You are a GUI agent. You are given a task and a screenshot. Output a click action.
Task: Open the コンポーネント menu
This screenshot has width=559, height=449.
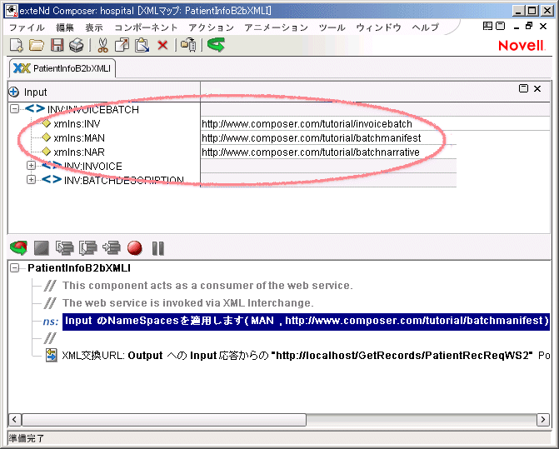click(x=146, y=27)
